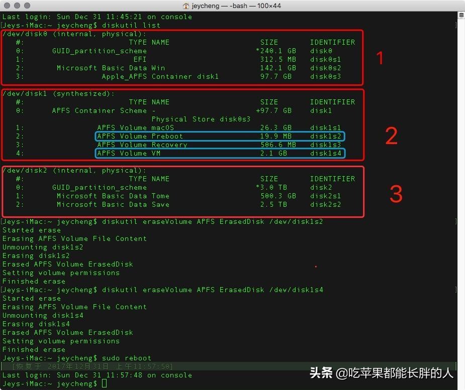Click the 'Erasing disk1s2' output line

[x=36, y=256]
